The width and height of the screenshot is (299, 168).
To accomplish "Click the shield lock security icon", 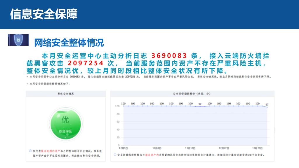I will [18, 40].
